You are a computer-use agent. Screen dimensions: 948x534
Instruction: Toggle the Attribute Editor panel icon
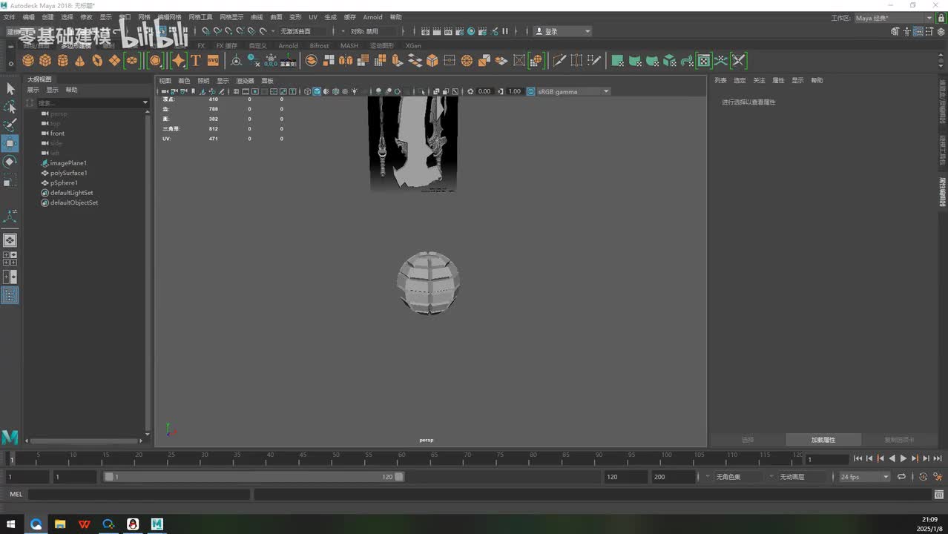coord(920,31)
